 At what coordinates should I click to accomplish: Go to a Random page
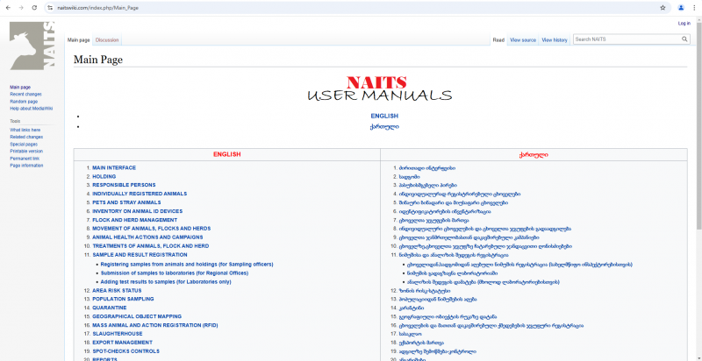(24, 102)
